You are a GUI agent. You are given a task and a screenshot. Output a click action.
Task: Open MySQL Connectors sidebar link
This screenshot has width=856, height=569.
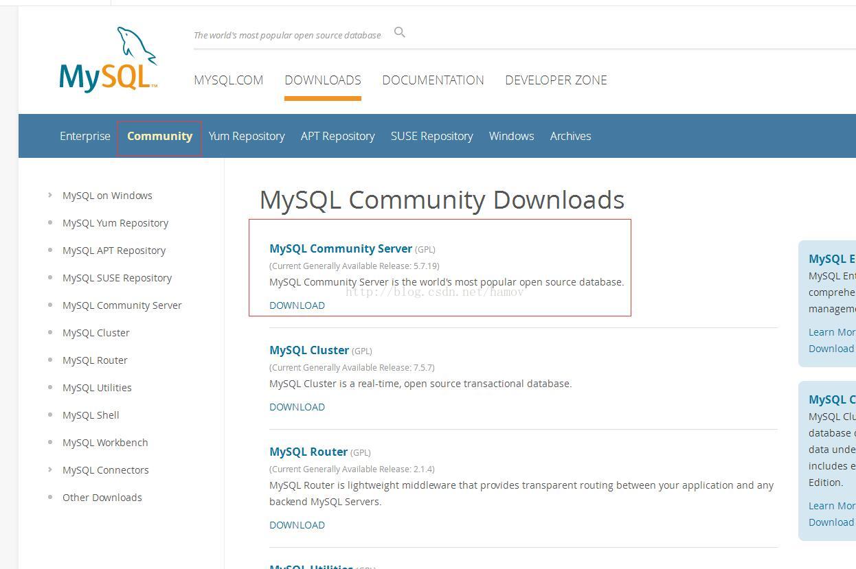[x=106, y=470]
